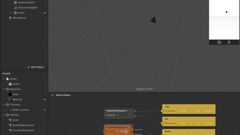This screenshot has width=240, height=135.
Task: Click the patch arrow icon beside butter object
Action: click(x=45, y=13)
